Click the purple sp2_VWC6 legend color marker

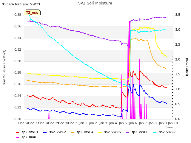(x=127, y=133)
